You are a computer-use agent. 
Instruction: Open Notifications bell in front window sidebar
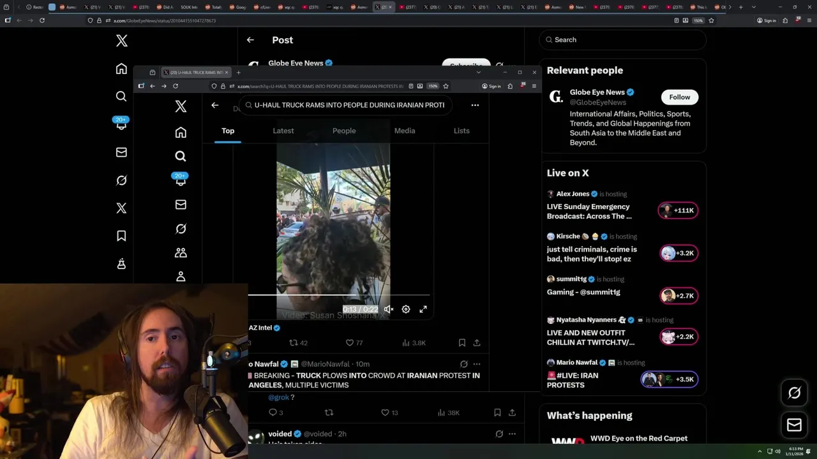[181, 180]
